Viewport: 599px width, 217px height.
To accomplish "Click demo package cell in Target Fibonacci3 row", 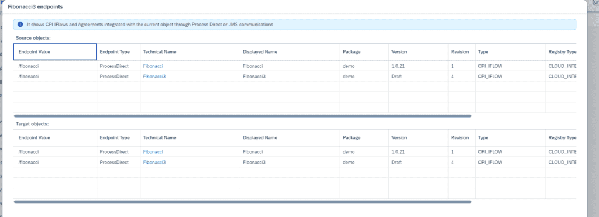I will (364, 163).
